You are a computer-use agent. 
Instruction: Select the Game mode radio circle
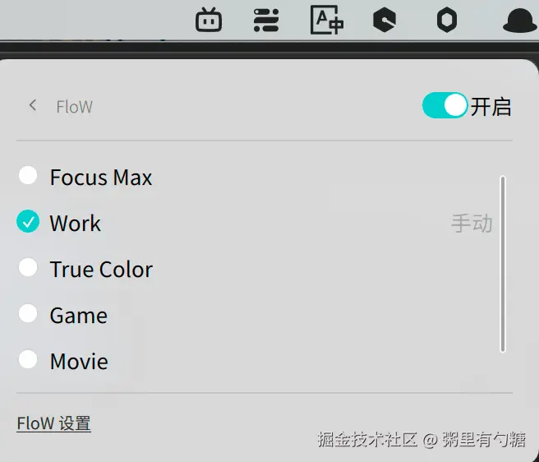click(x=28, y=313)
